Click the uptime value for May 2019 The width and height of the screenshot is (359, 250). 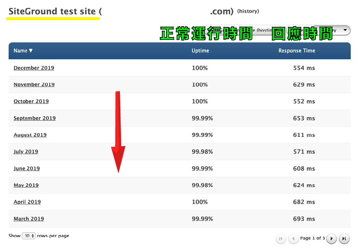point(202,185)
